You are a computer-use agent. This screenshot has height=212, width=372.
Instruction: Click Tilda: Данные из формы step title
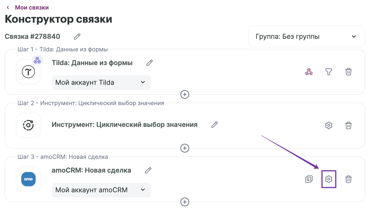(x=92, y=63)
